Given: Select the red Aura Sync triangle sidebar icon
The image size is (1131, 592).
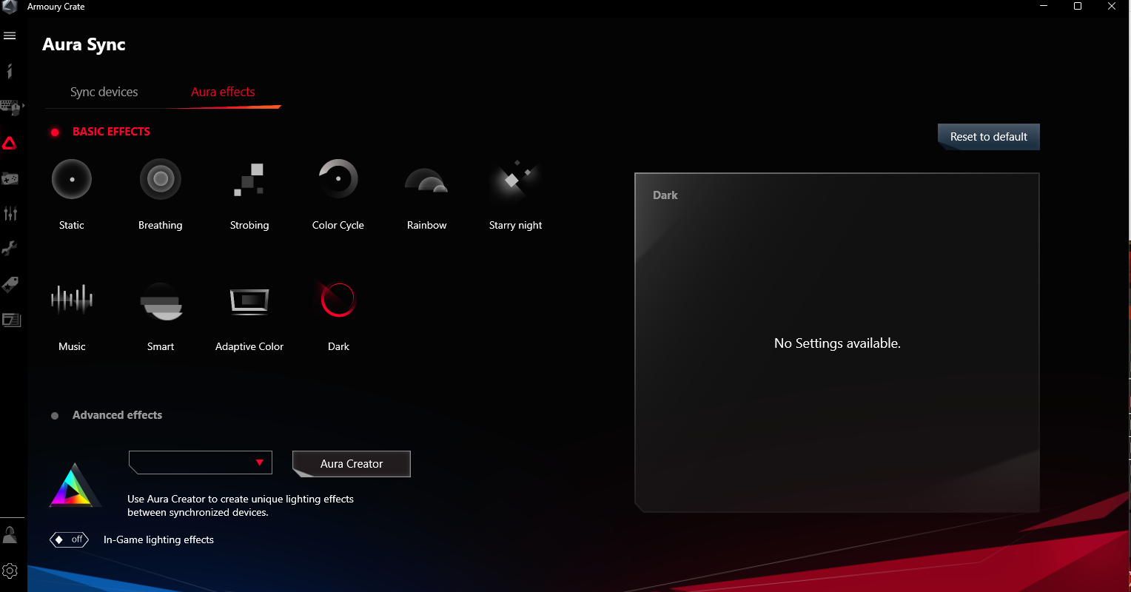Looking at the screenshot, I should click(x=10, y=143).
